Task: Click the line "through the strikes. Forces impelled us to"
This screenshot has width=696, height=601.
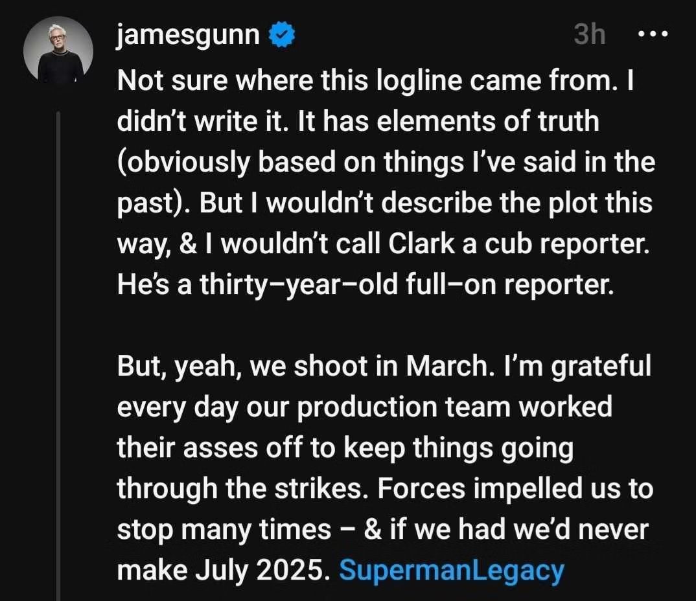Action: [384, 489]
